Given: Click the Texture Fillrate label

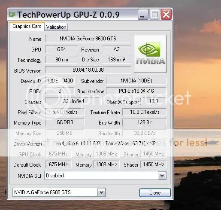Looking at the screenshot, I should (x=105, y=113).
